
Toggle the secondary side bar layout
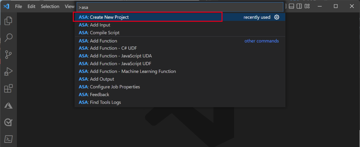coord(299,6)
